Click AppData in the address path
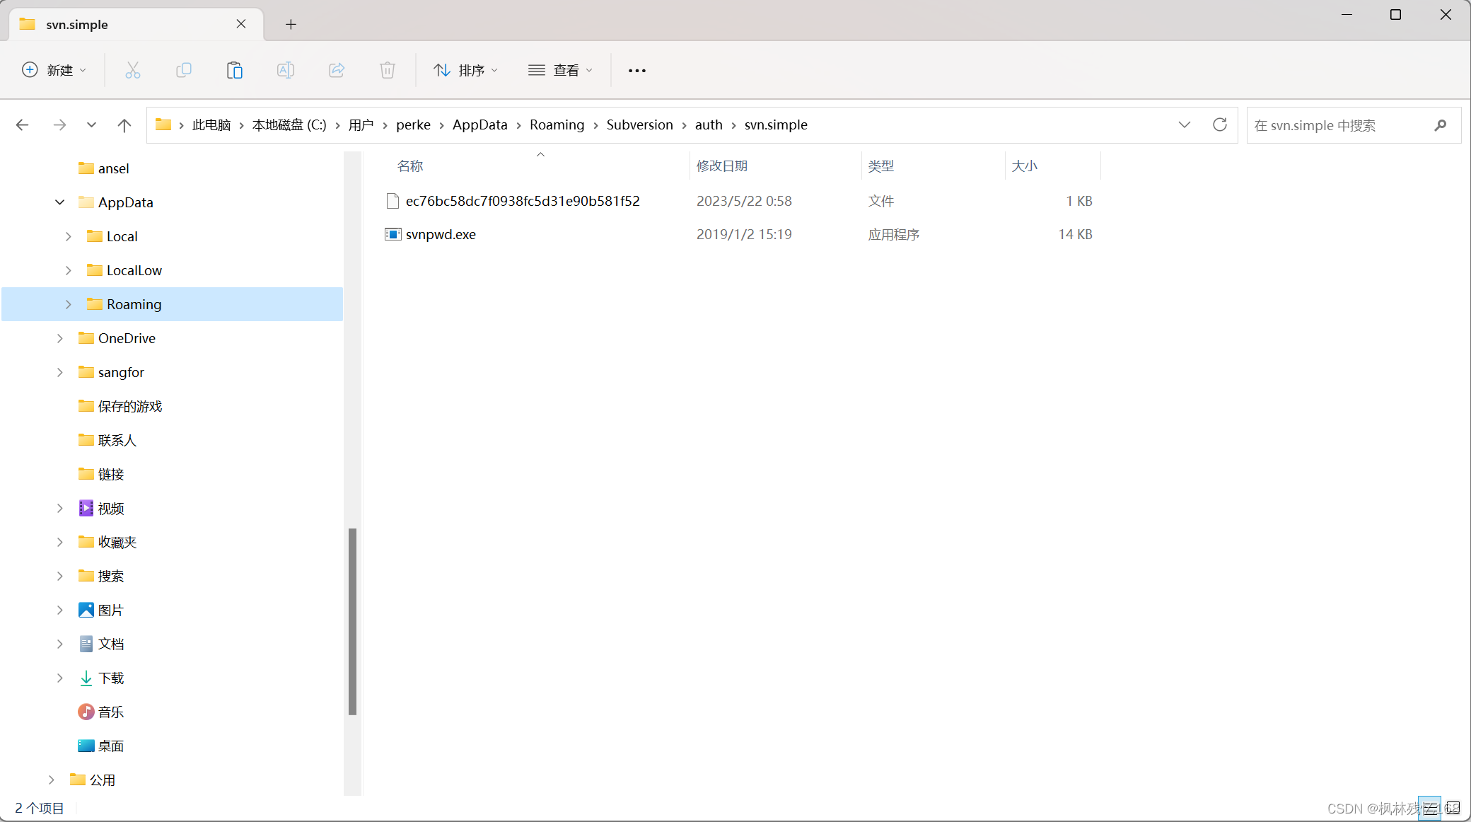Viewport: 1471px width, 822px height. click(x=480, y=125)
